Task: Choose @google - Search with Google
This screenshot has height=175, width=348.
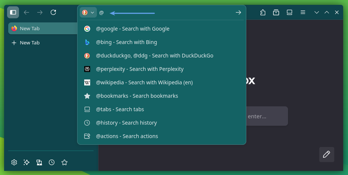Action: tap(133, 29)
